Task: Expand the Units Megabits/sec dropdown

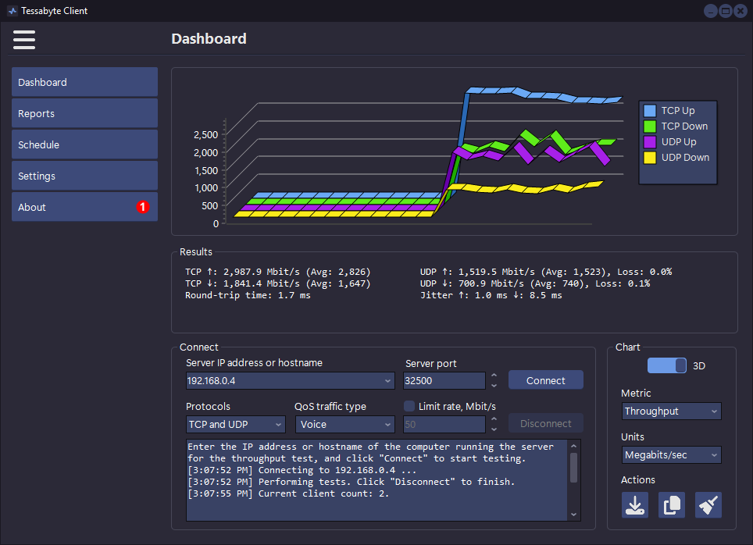Action: click(671, 454)
